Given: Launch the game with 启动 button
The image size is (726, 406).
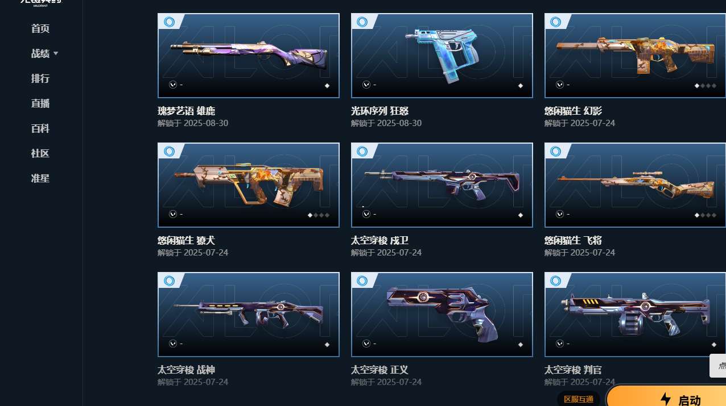Looking at the screenshot, I should (667, 396).
